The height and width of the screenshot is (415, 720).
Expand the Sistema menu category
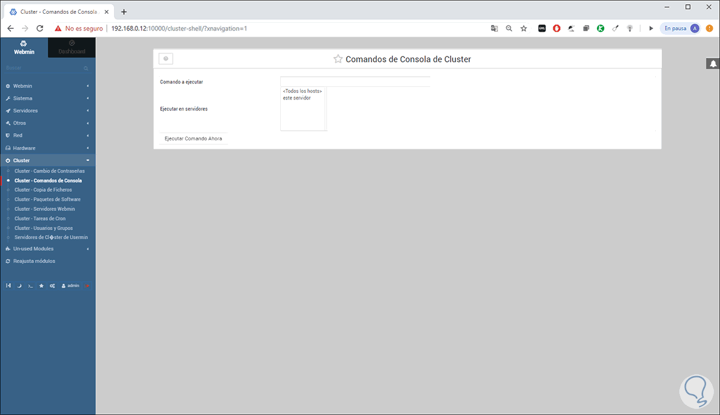(x=47, y=98)
